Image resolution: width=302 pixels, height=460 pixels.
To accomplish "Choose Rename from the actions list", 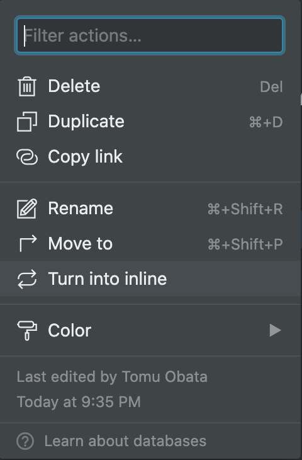I will [x=150, y=209].
